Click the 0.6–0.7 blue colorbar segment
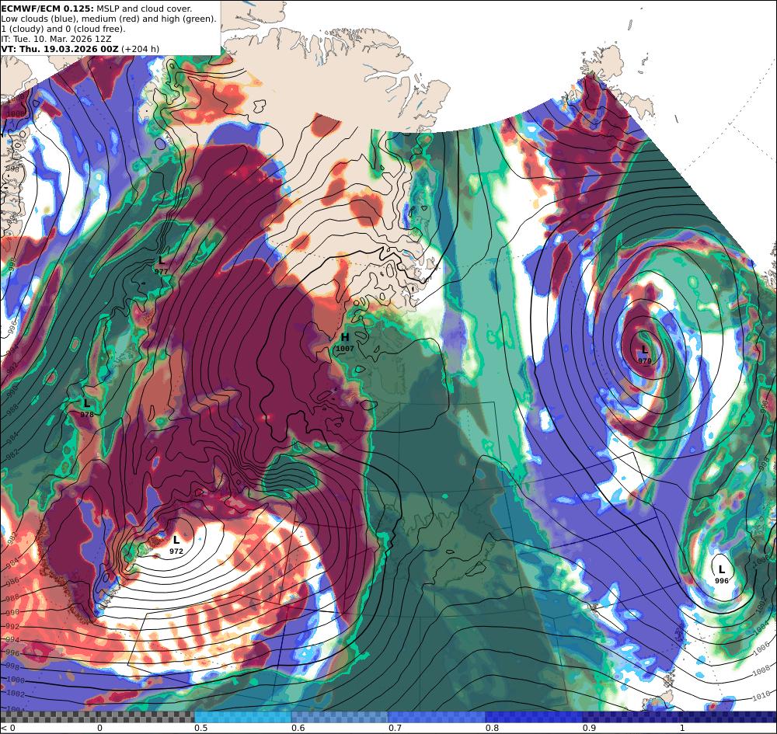 click(x=340, y=717)
